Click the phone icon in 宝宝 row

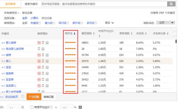pos(43,67)
